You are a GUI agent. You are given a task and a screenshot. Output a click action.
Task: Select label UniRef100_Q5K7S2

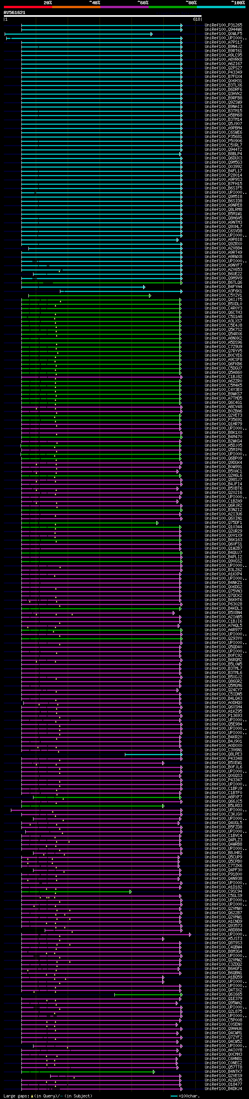click(x=223, y=329)
